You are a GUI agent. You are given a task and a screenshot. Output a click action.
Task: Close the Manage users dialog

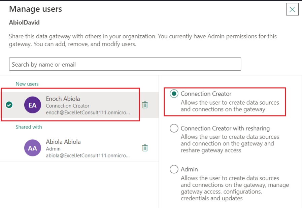(292, 9)
